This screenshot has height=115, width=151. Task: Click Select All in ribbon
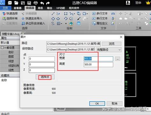click(10, 18)
